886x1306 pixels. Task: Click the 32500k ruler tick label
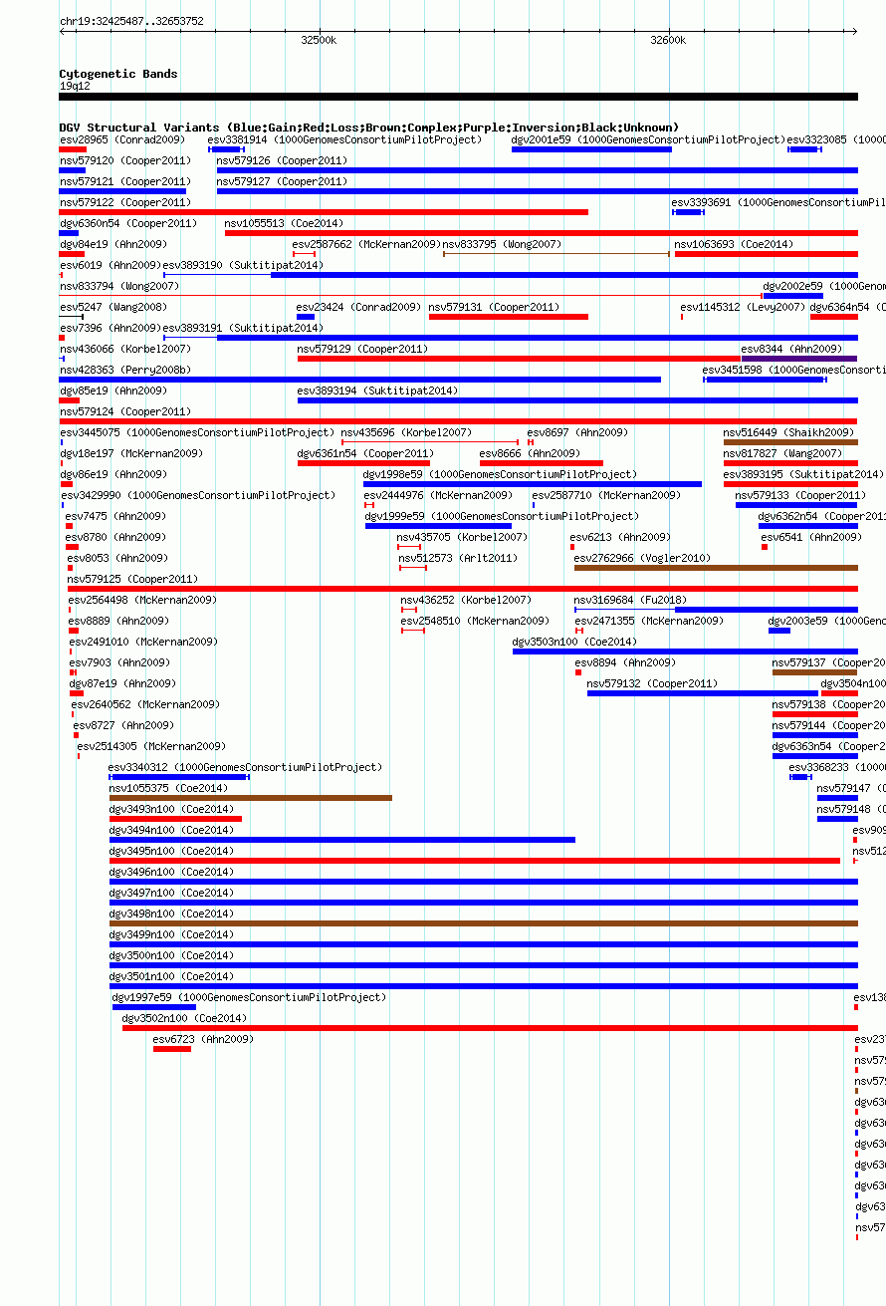click(319, 41)
